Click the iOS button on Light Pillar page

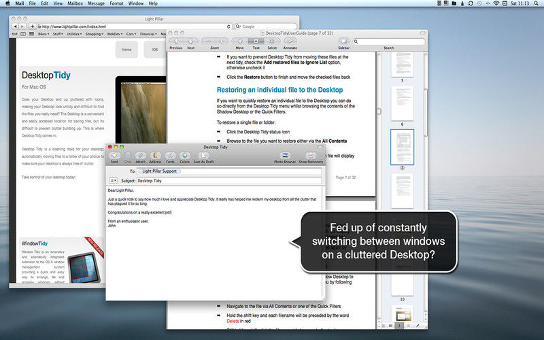click(x=155, y=50)
